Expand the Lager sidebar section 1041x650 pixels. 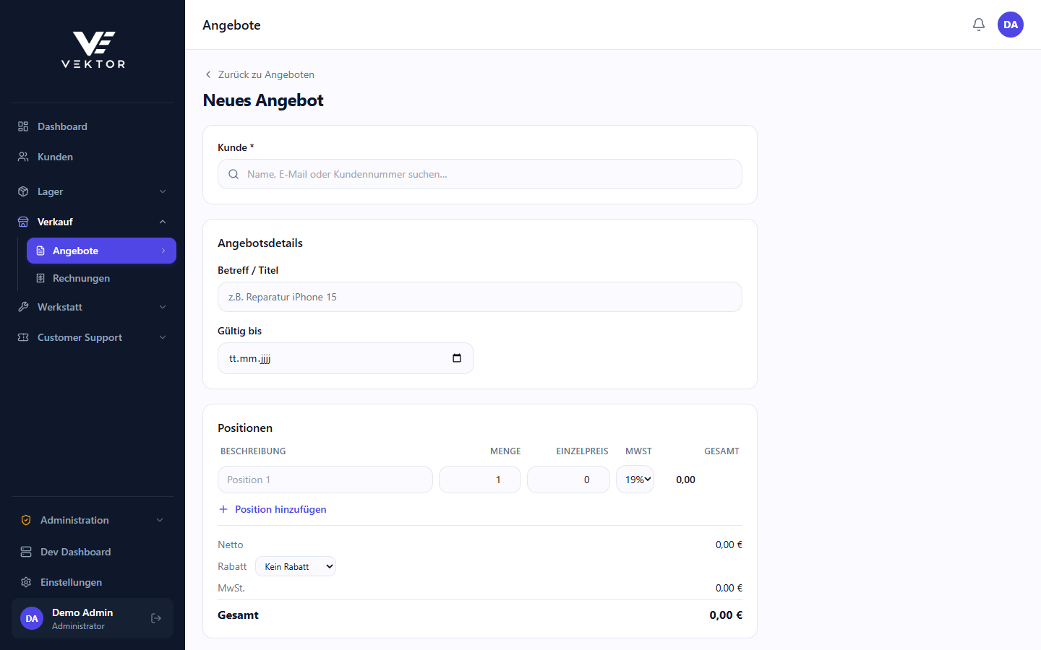point(93,191)
